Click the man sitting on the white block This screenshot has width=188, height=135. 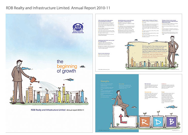point(121,104)
